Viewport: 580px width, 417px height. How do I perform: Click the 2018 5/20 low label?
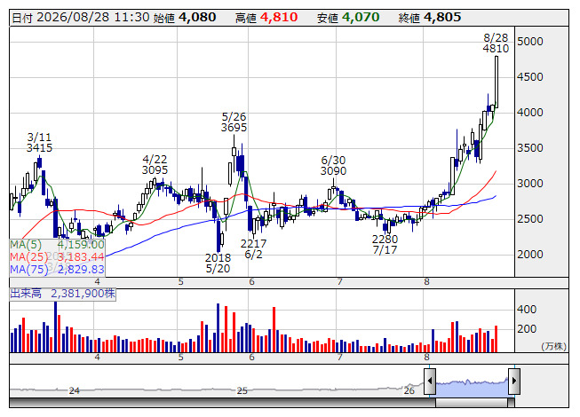coord(218,263)
